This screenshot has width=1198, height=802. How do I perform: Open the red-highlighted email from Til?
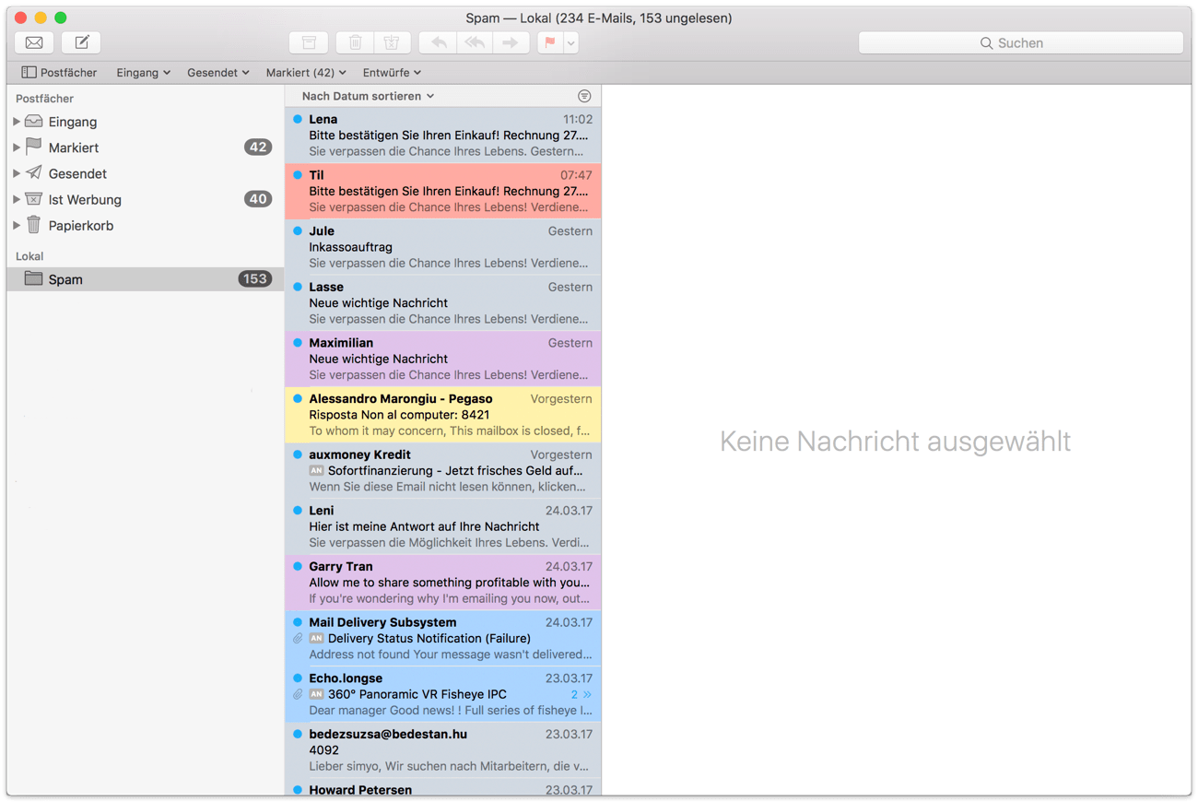point(443,191)
